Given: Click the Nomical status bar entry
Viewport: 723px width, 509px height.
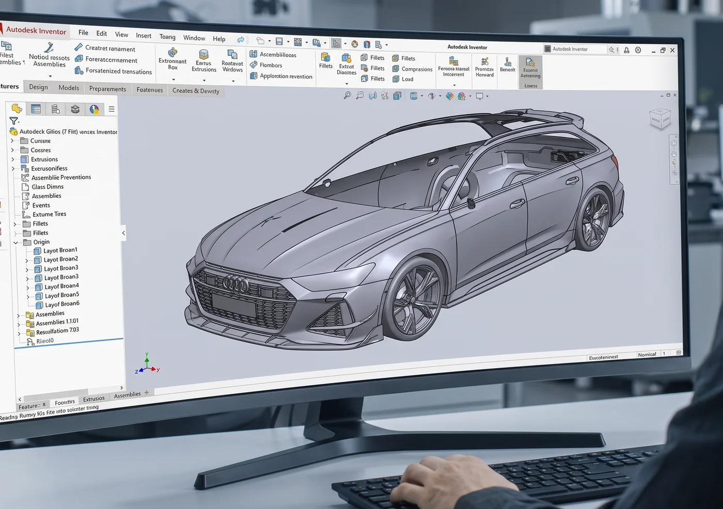Looking at the screenshot, I should pyautogui.click(x=647, y=355).
